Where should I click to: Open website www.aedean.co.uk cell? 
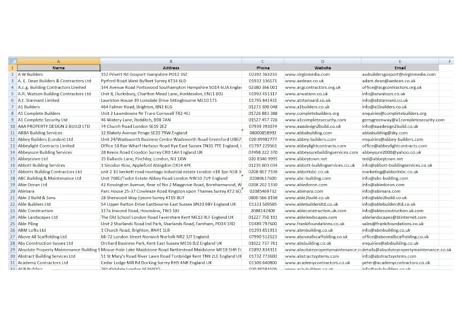[x=323, y=81]
